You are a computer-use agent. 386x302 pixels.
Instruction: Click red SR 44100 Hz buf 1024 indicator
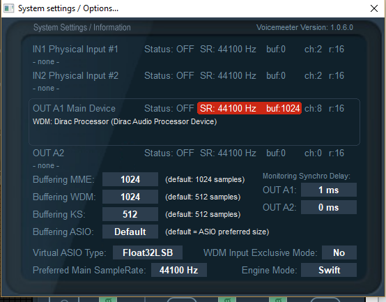[x=249, y=108]
